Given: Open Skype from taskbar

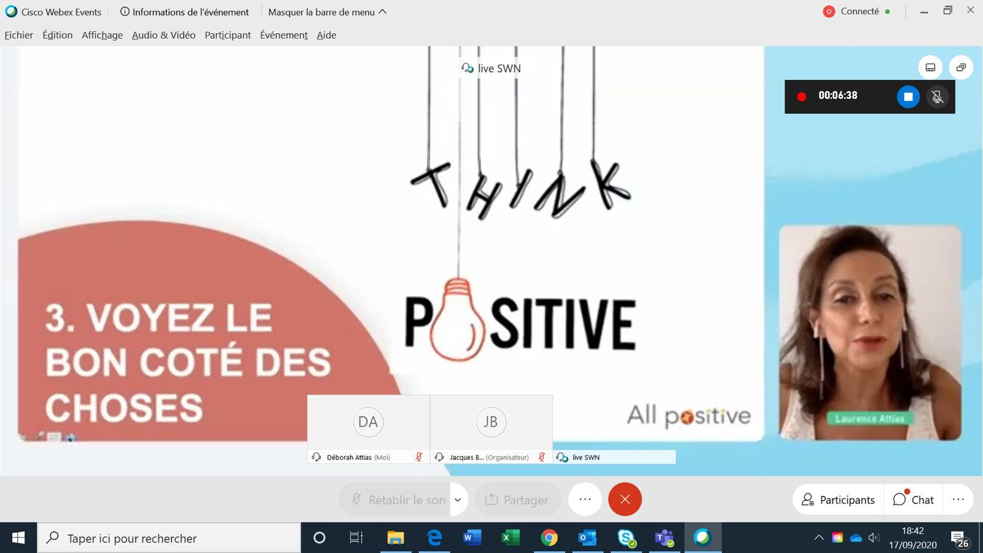Looking at the screenshot, I should (626, 538).
